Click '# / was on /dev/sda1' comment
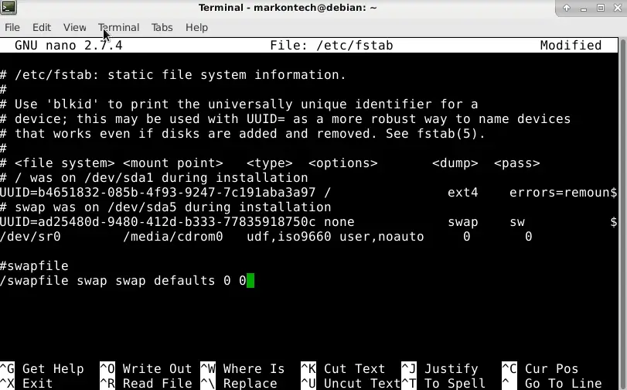 [154, 178]
